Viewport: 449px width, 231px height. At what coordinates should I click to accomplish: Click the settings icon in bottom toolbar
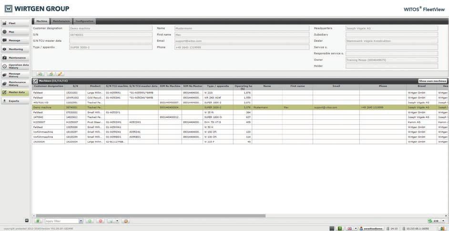point(126,221)
